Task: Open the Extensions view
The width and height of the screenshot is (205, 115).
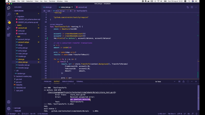Action: click(x=8, y=35)
